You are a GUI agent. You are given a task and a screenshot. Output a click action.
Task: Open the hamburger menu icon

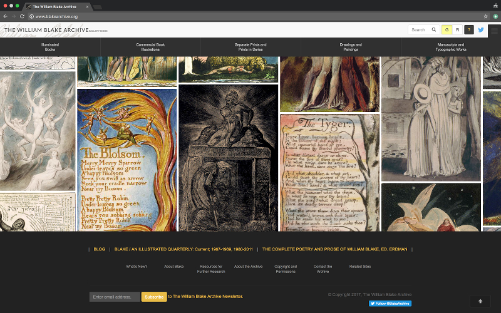494,31
